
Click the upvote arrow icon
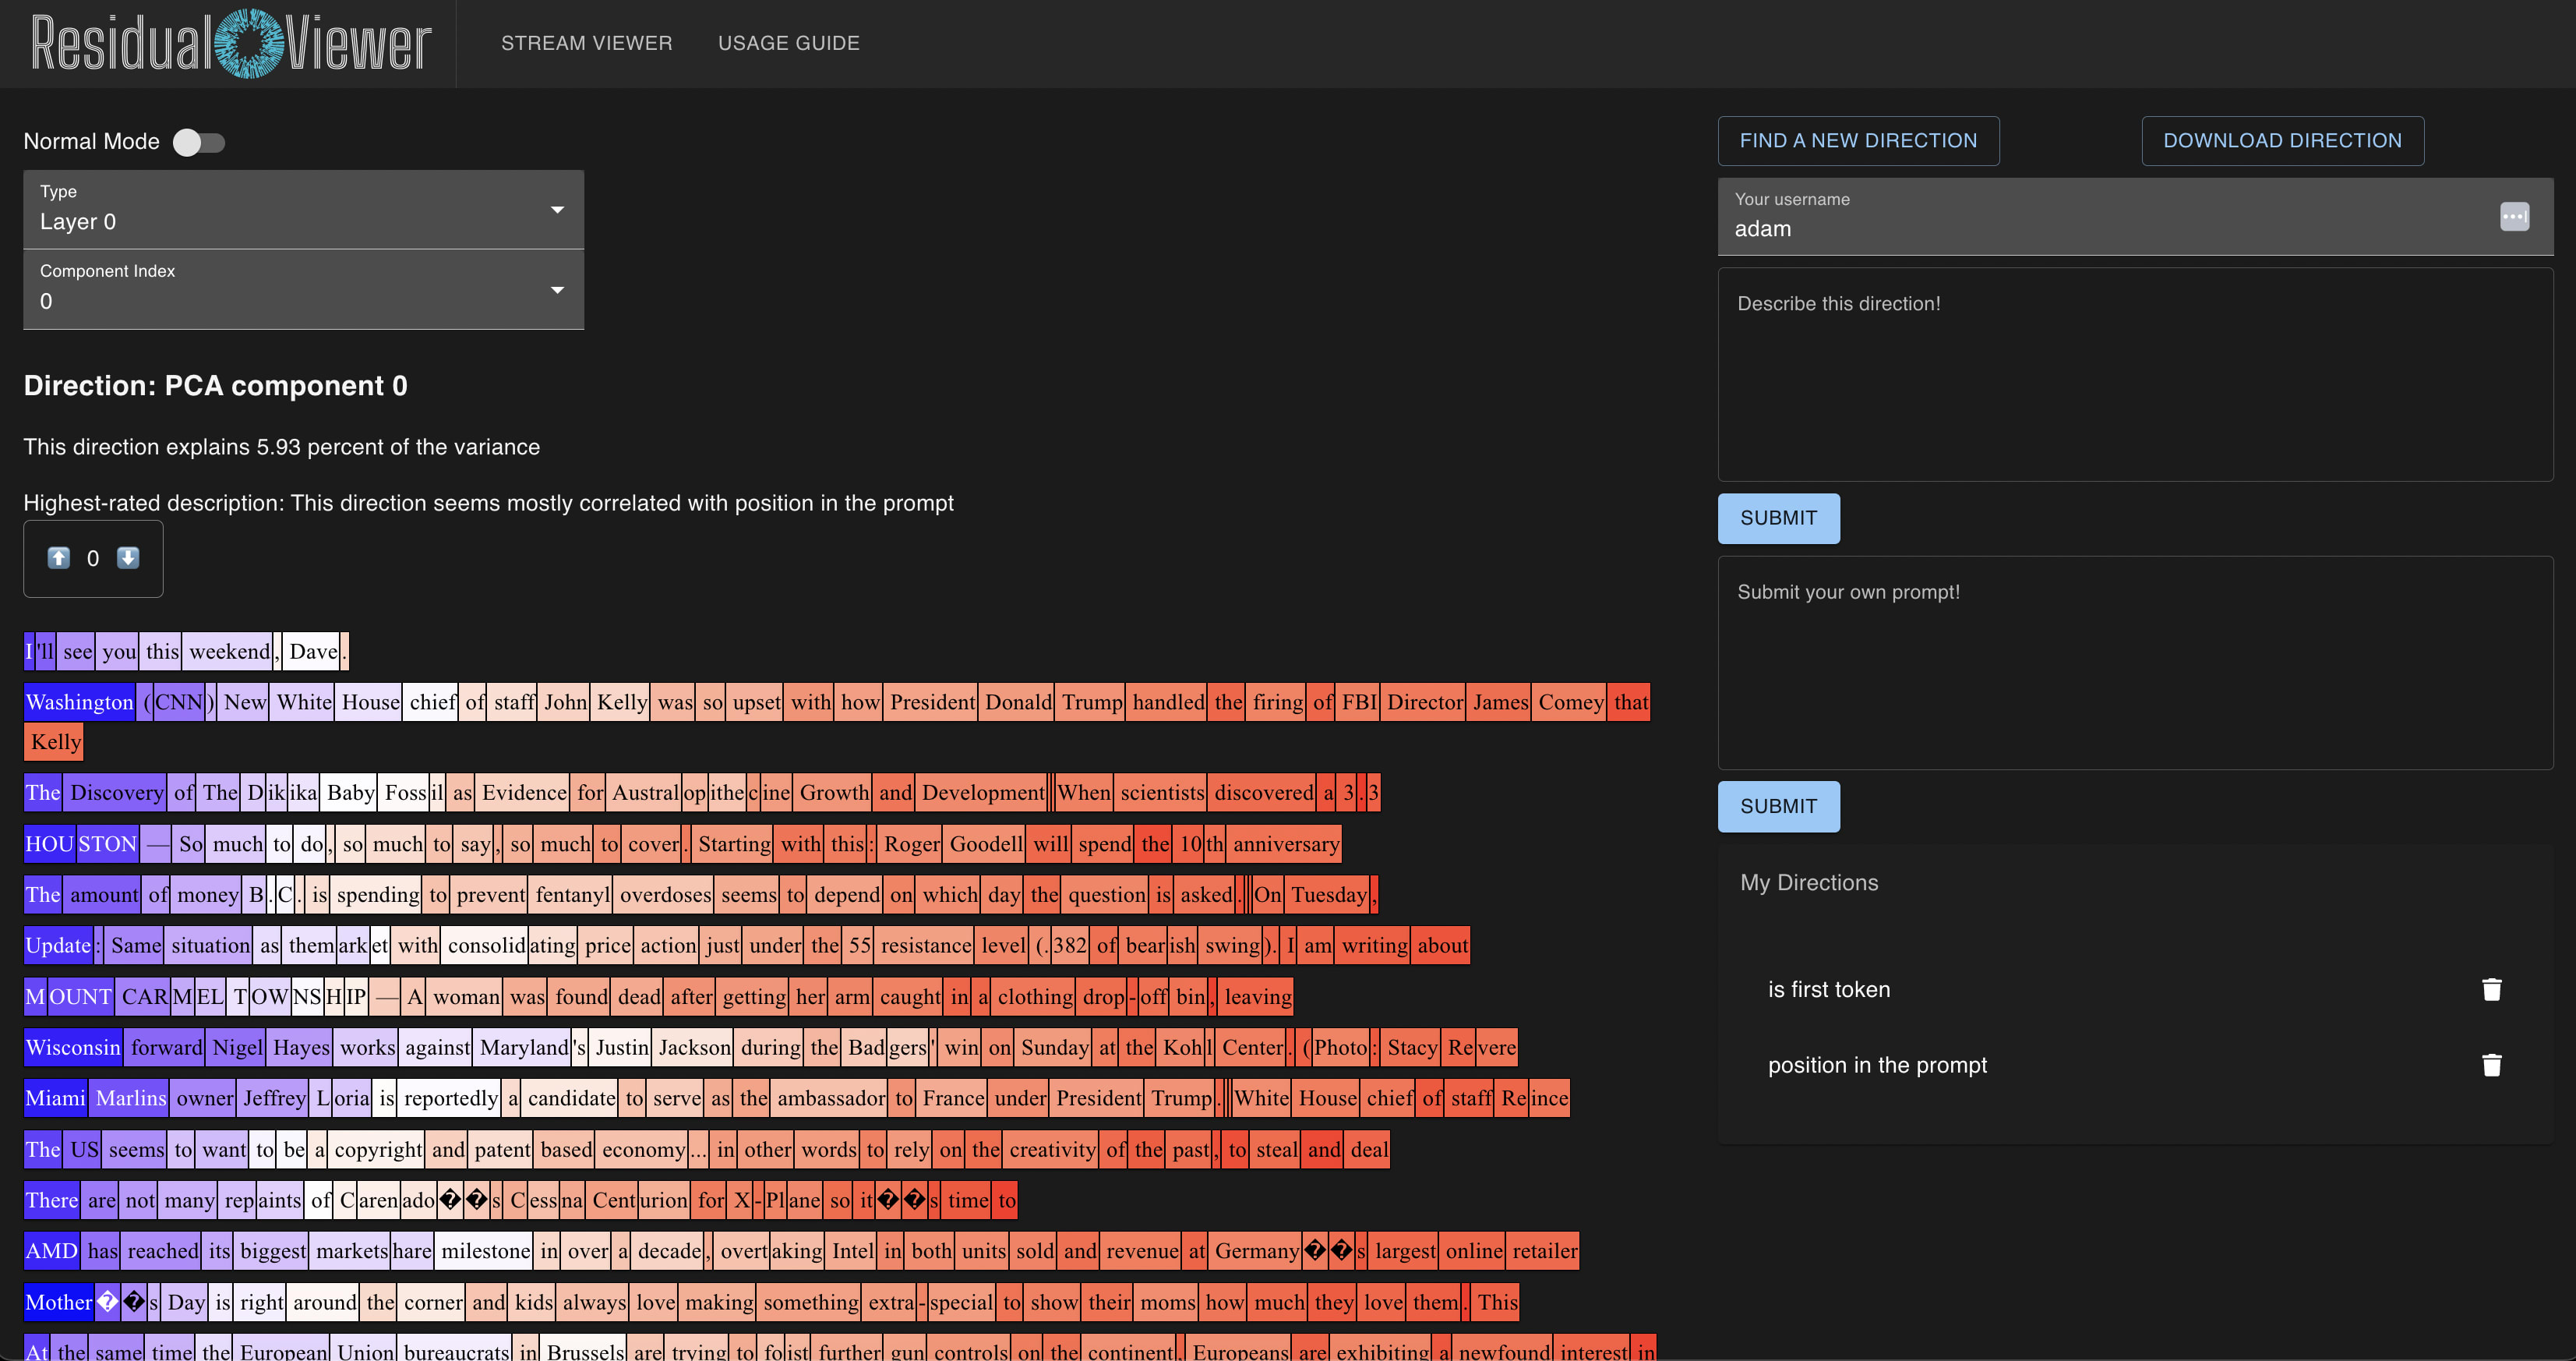coord(59,558)
